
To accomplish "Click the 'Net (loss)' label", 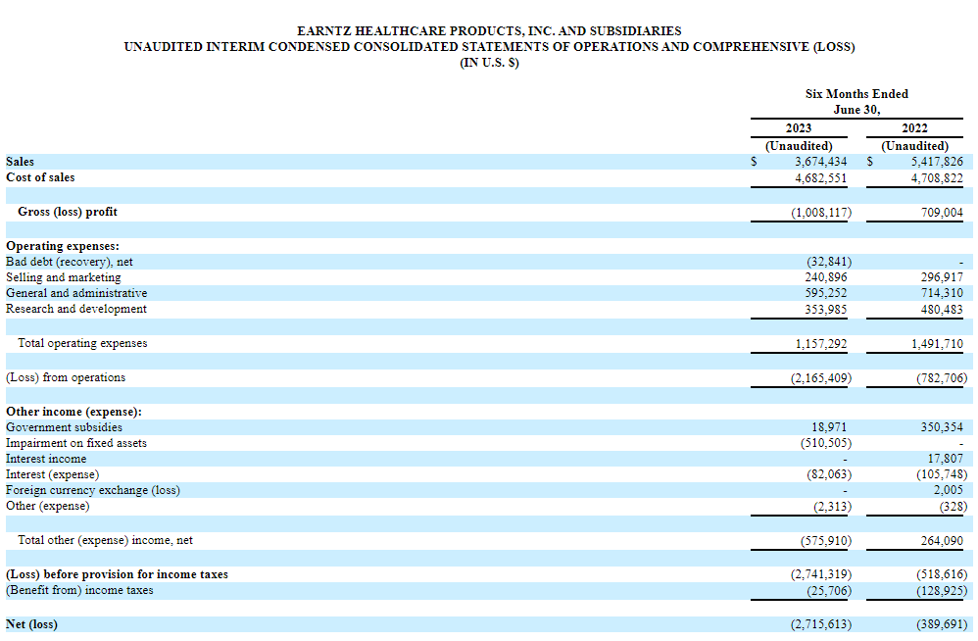I will (x=31, y=624).
